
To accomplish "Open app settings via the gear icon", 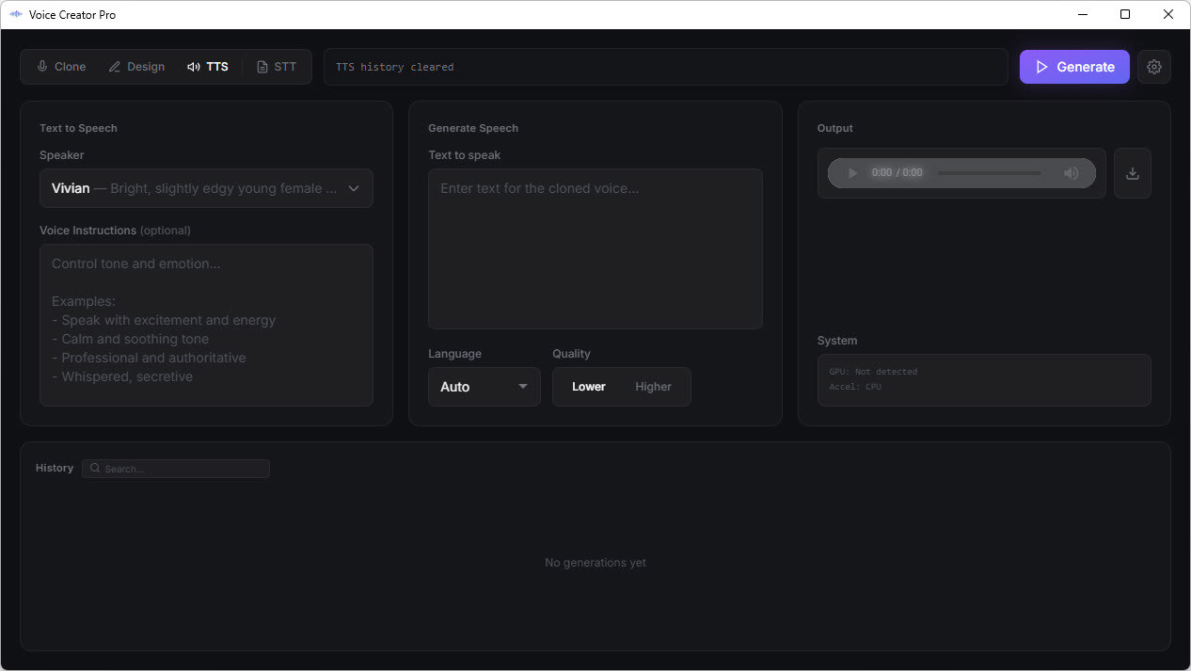I will [1154, 66].
